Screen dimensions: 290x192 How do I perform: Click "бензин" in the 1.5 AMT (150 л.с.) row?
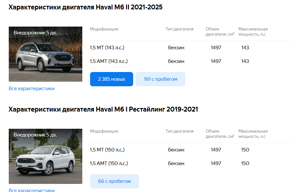(x=176, y=163)
